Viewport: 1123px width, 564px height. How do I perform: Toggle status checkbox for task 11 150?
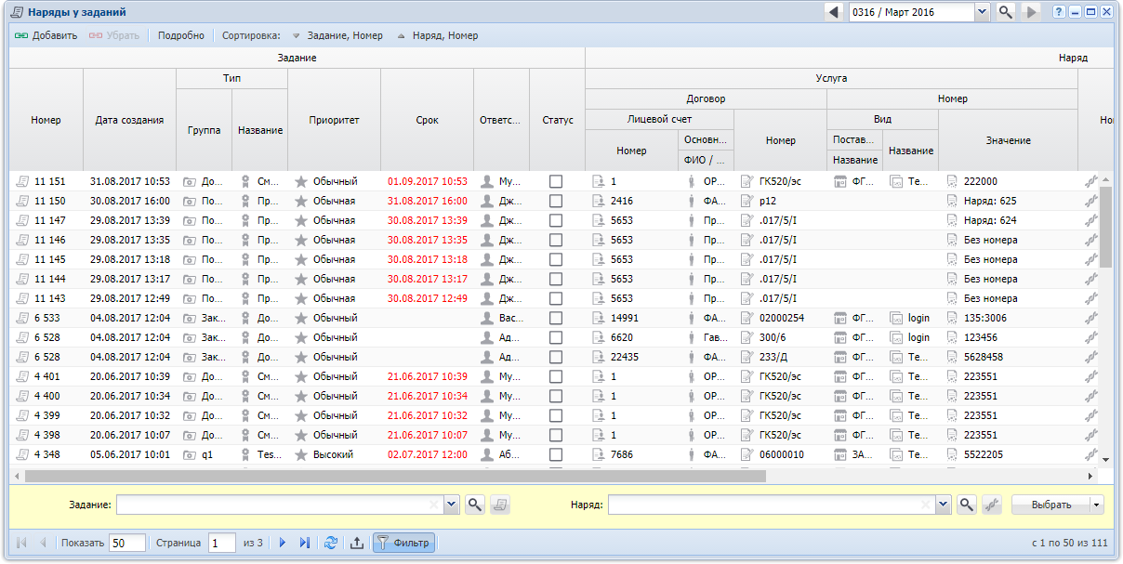point(556,201)
